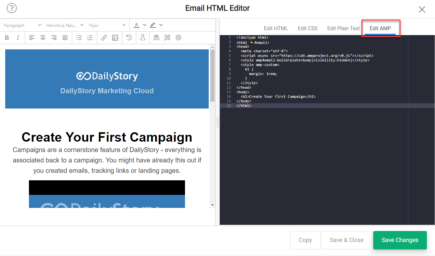Insert an image
Image resolution: width=435 pixels, height=256 pixels.
point(115,38)
